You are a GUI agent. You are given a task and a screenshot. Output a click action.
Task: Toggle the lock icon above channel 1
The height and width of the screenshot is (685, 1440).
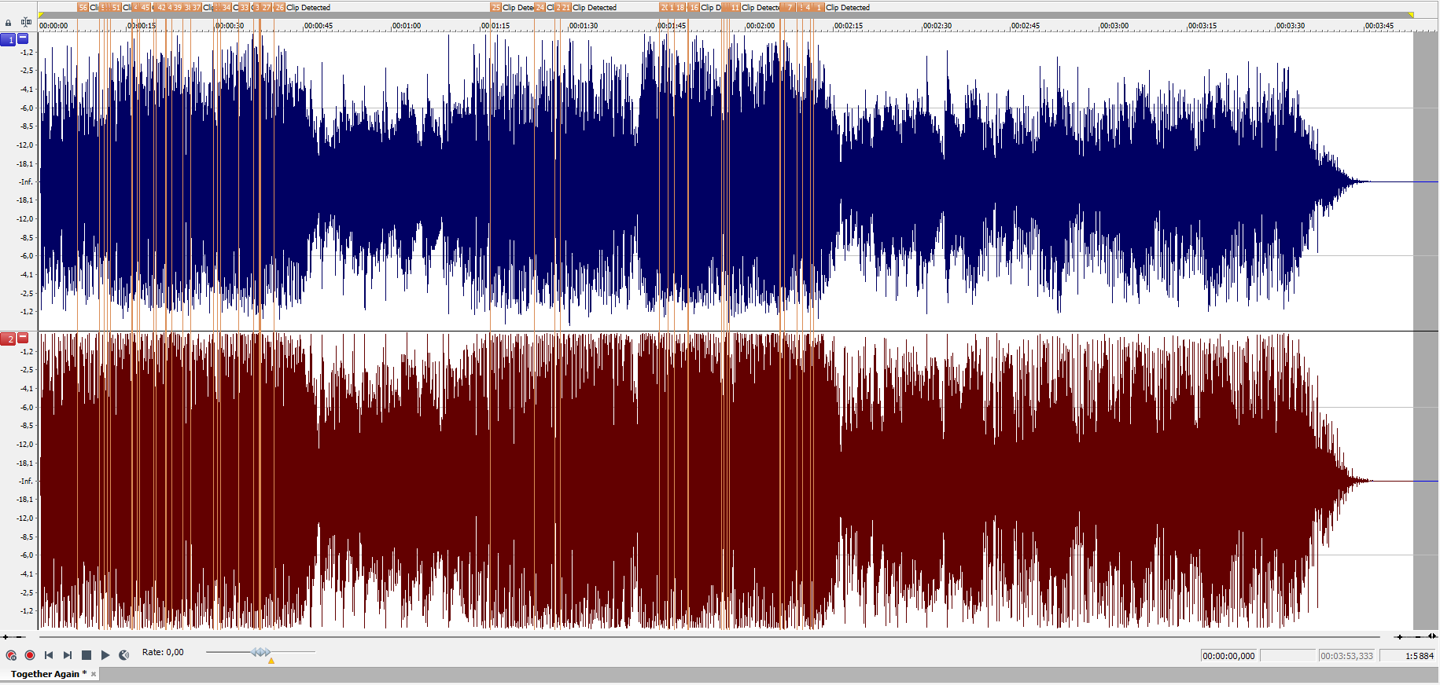(9, 23)
